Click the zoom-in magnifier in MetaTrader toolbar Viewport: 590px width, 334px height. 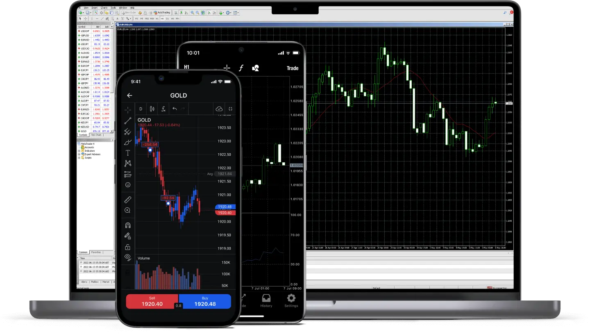193,12
